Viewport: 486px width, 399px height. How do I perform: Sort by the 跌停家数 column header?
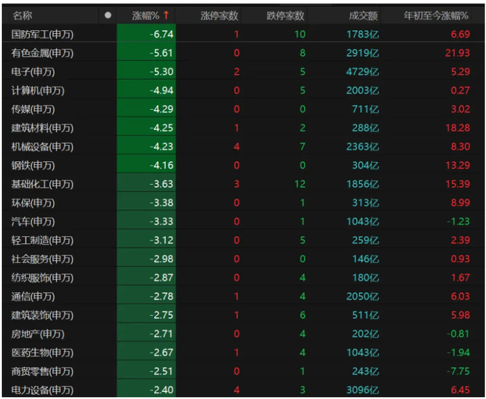point(285,15)
